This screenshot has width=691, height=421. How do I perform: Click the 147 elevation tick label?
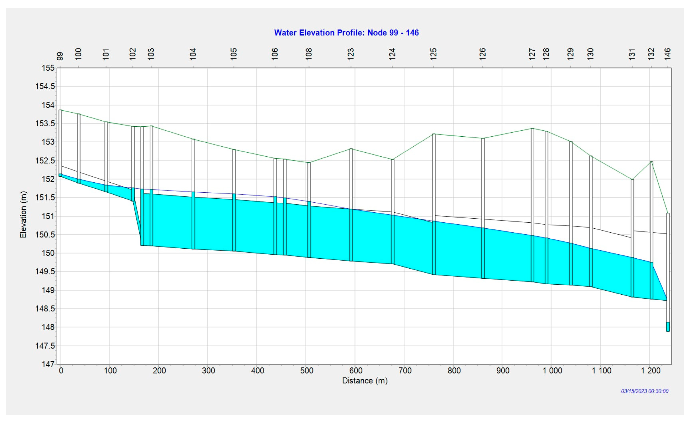click(x=48, y=364)
